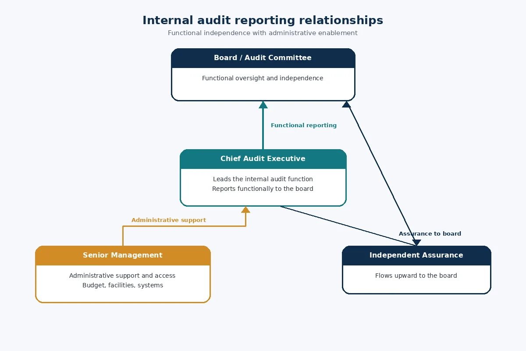Select the 'Chief Audit Executive' header
Image resolution: width=526 pixels, height=351 pixels.
[x=263, y=159]
